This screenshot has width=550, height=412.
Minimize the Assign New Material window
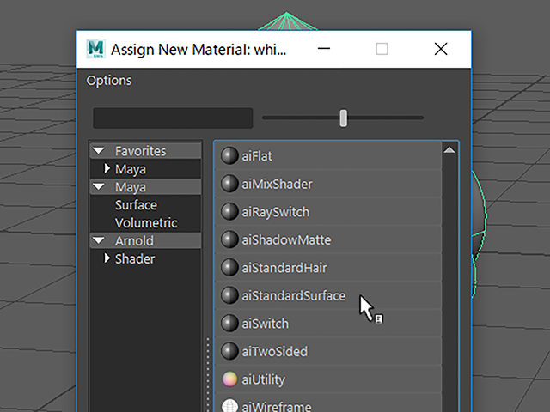click(324, 49)
